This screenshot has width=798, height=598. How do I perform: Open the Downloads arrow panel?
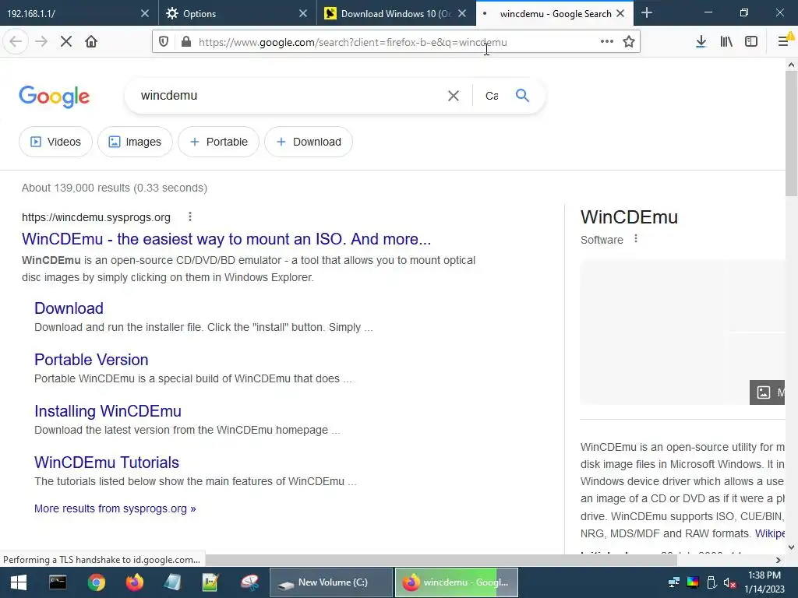click(701, 42)
